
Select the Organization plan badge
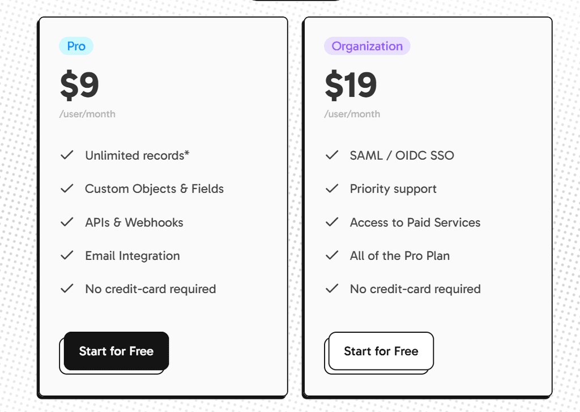(367, 46)
